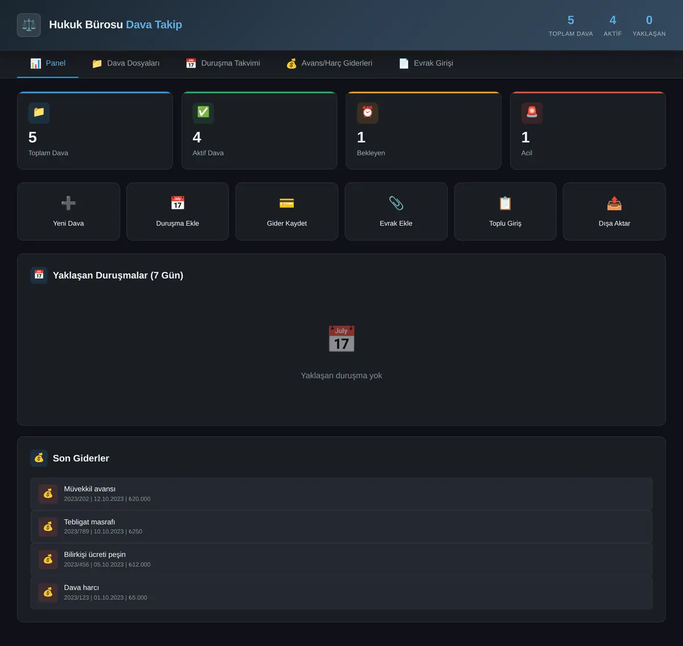Click the alarm clock icon on Bekleyen card
The width and height of the screenshot is (683, 646).
tap(368, 113)
